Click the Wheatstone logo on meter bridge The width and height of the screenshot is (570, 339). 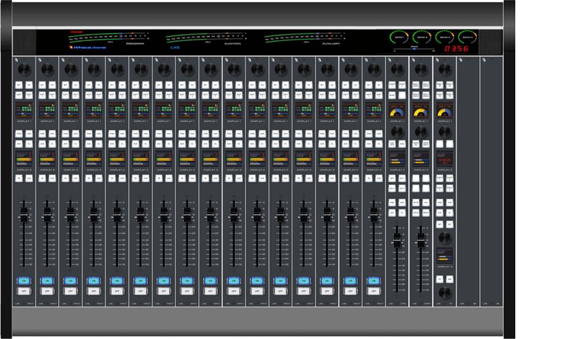pos(88,47)
